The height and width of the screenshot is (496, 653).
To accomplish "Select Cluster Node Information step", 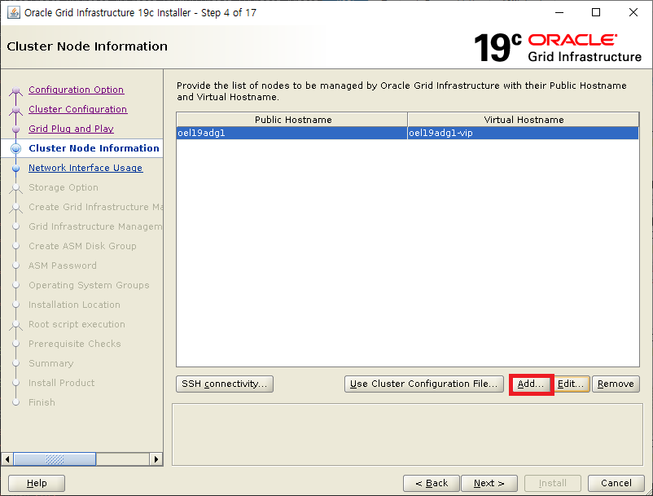I will [x=94, y=148].
